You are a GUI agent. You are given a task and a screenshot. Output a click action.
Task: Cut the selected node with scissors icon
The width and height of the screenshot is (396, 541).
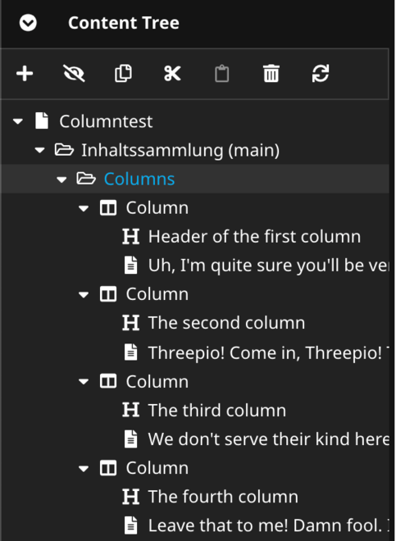point(173,74)
